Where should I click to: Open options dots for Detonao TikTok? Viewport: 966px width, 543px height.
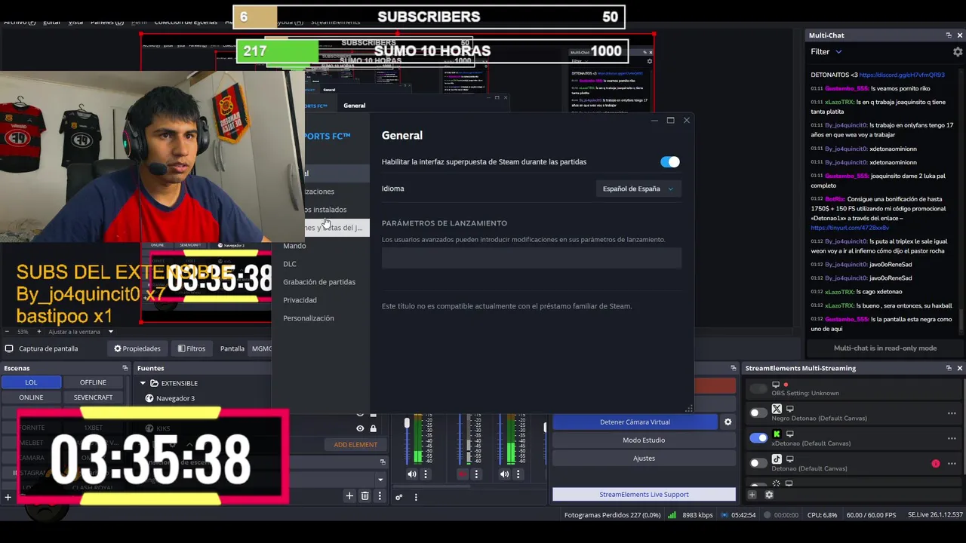(952, 463)
